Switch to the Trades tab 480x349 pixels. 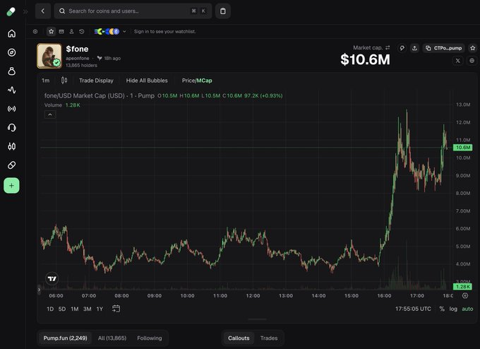point(269,338)
